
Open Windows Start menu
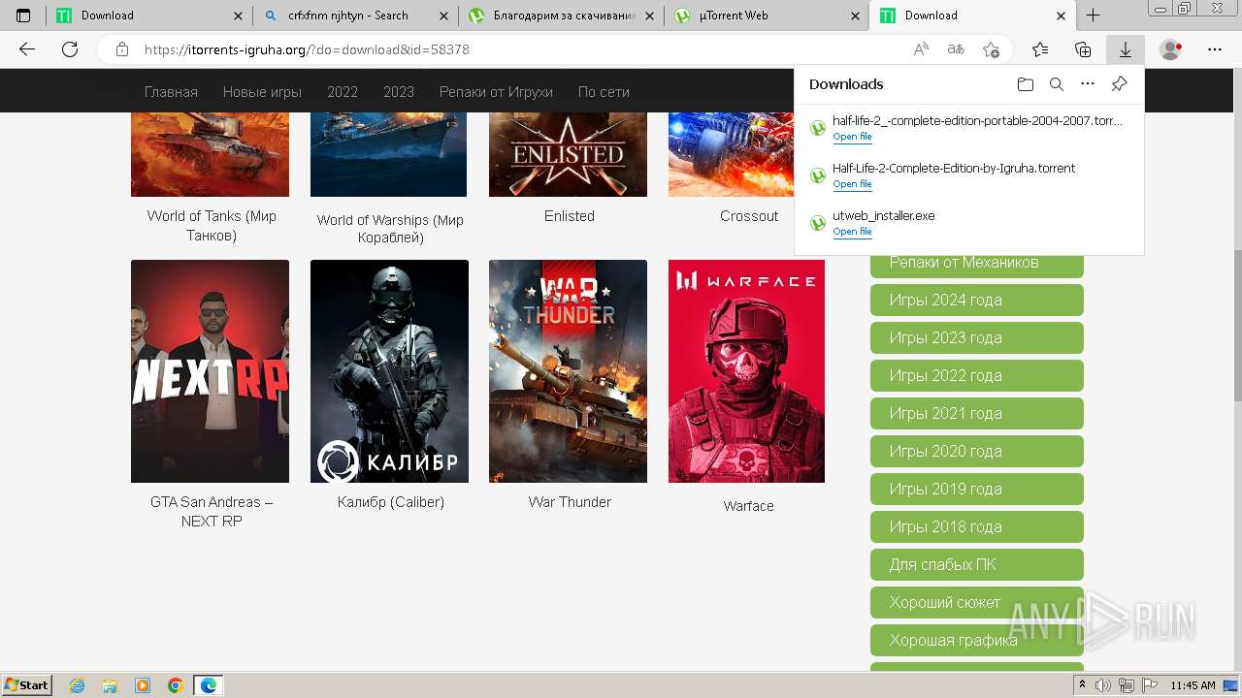pos(27,685)
